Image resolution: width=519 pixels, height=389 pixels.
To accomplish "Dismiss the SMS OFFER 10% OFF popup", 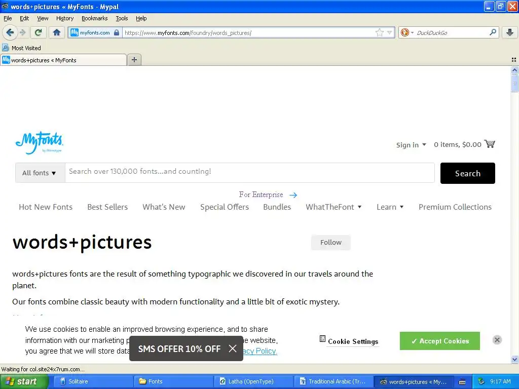I will click(233, 348).
